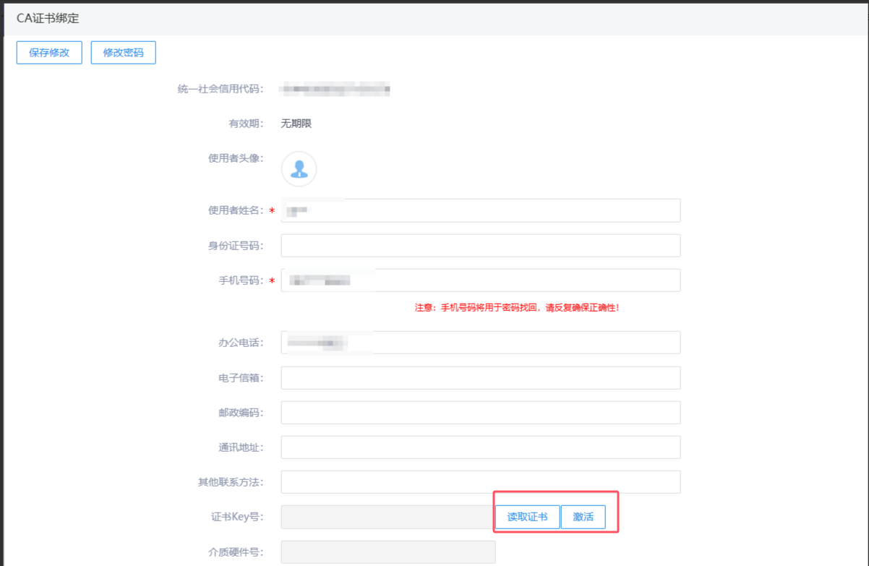Click the greyed 介质硬件号 field
This screenshot has height=566, width=869.
click(x=388, y=552)
